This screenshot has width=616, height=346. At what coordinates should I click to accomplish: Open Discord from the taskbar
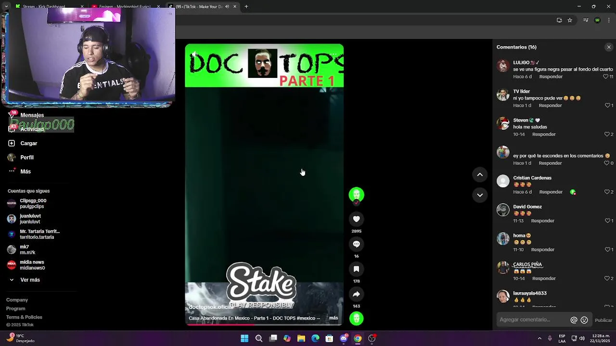point(344,338)
